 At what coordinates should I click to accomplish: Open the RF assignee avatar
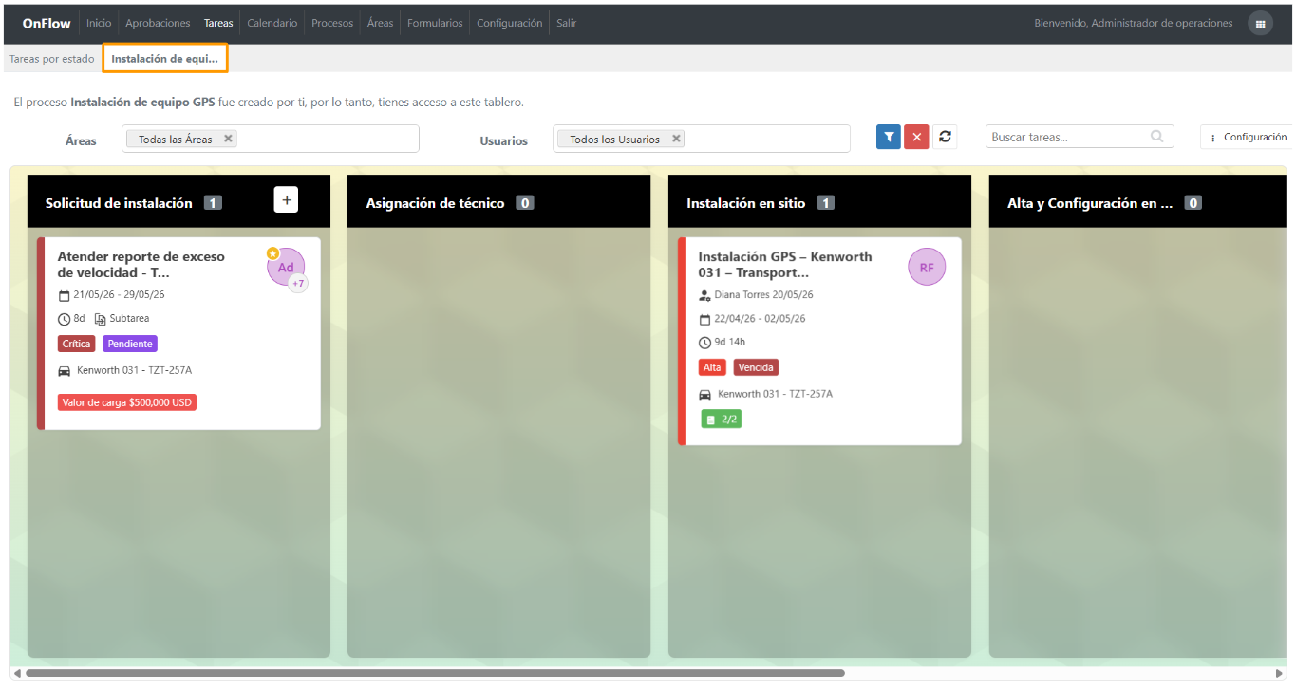pyautogui.click(x=927, y=267)
